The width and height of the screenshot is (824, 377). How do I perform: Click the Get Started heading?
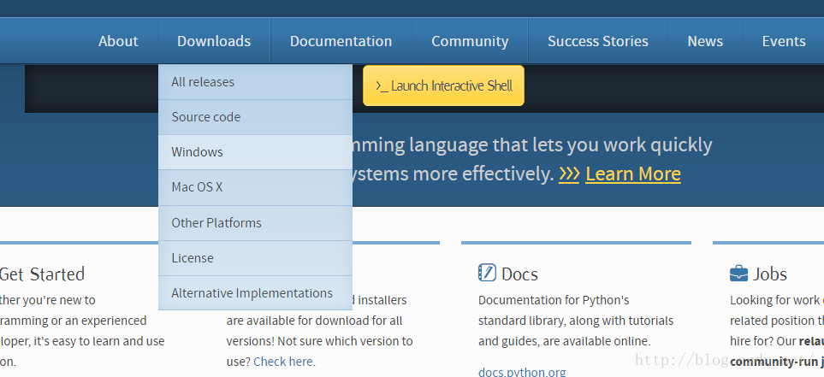point(42,274)
